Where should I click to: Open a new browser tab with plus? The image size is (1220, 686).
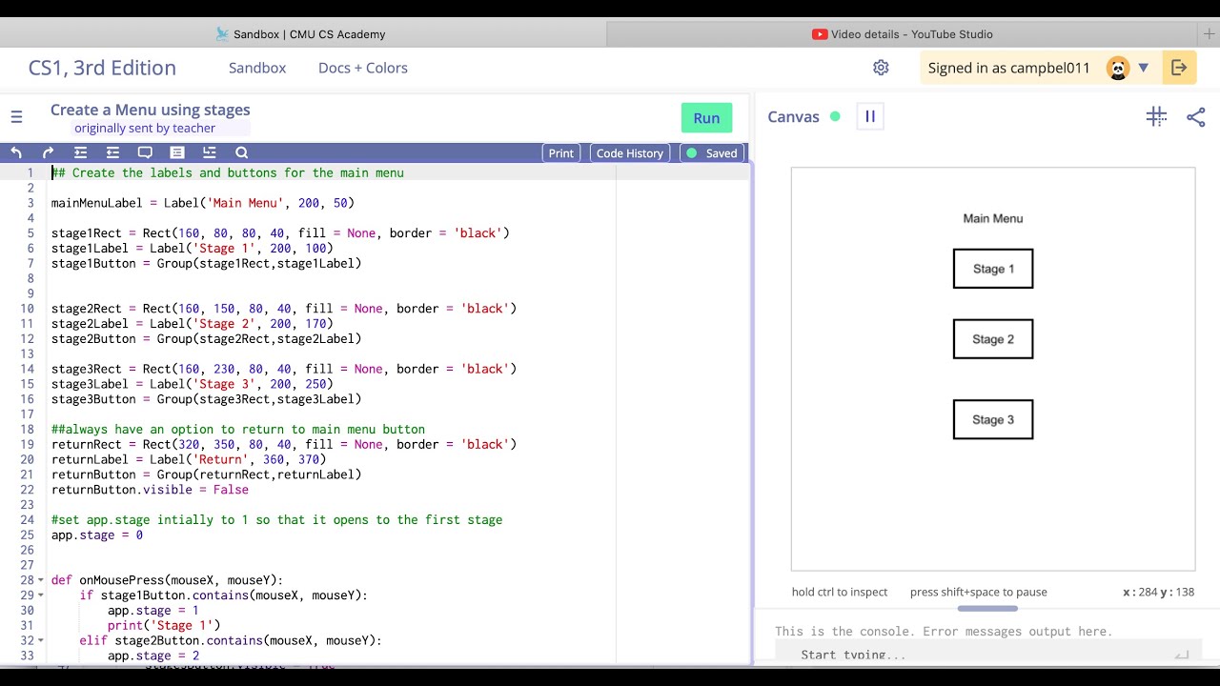point(1209,33)
